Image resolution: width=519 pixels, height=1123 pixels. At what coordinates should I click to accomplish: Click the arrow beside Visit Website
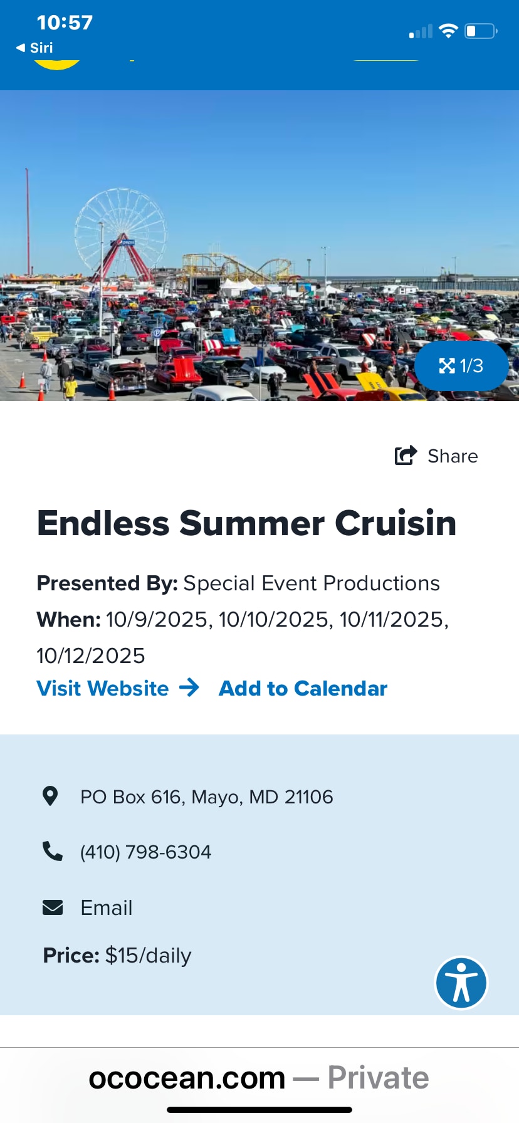click(189, 687)
